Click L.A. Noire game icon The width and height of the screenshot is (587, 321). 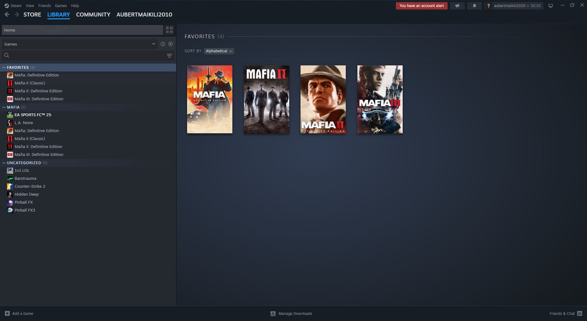coord(10,122)
